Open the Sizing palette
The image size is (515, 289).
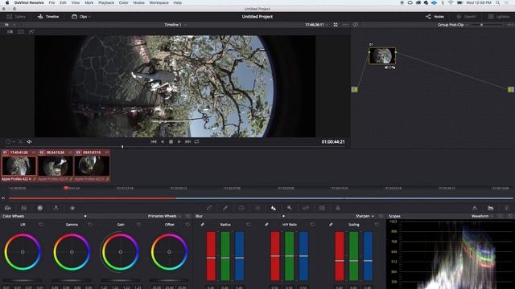coord(306,208)
